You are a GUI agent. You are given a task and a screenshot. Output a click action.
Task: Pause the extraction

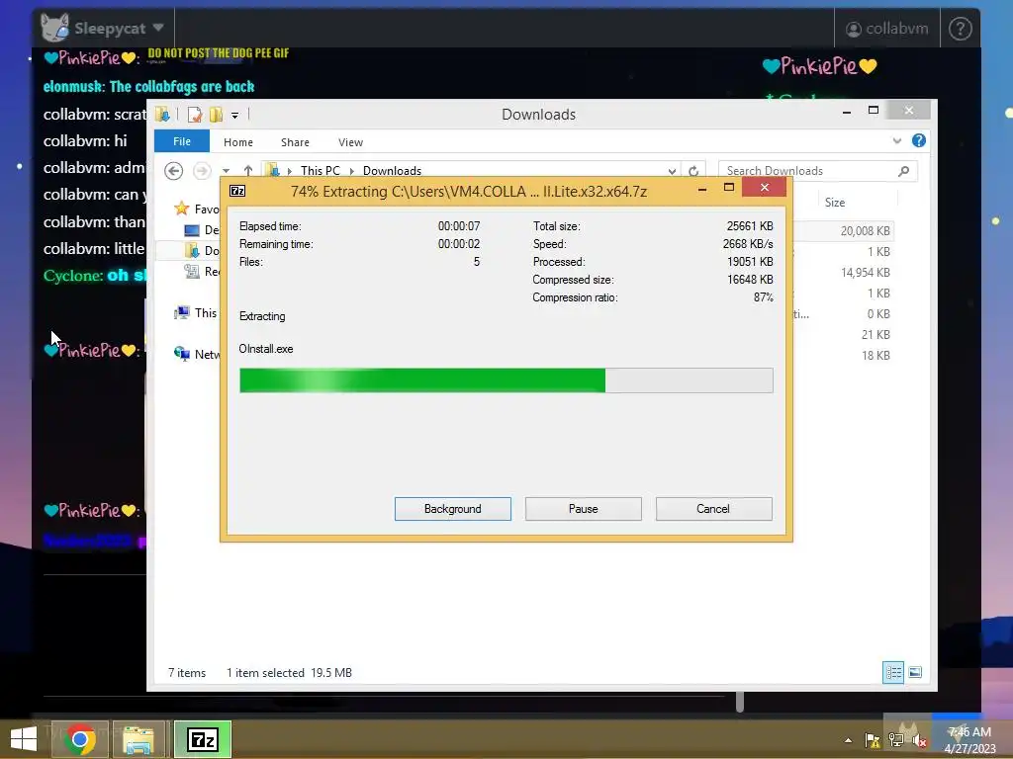(583, 509)
